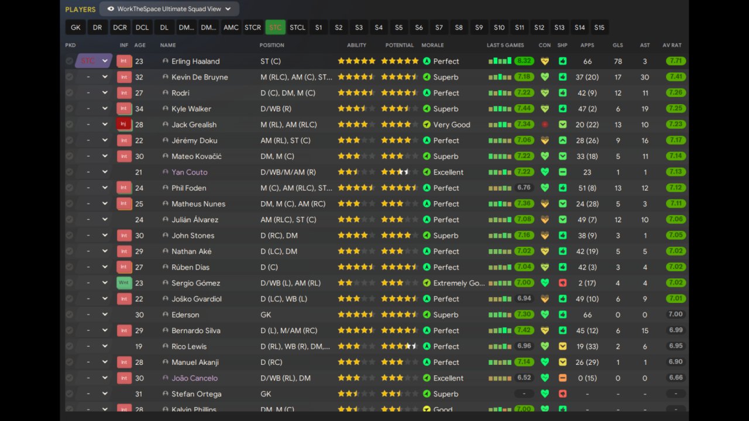Image resolution: width=749 pixels, height=421 pixels.
Task: Click the sharpness icon for Erling Haaland
Action: (562, 61)
